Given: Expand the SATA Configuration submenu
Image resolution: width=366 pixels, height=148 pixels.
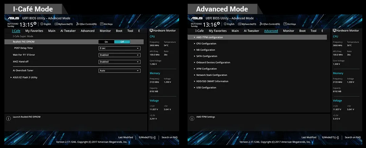Looking at the screenshot, I should tap(207, 56).
